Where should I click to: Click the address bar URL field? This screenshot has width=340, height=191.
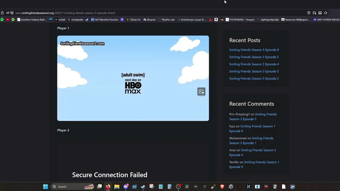click(159, 13)
